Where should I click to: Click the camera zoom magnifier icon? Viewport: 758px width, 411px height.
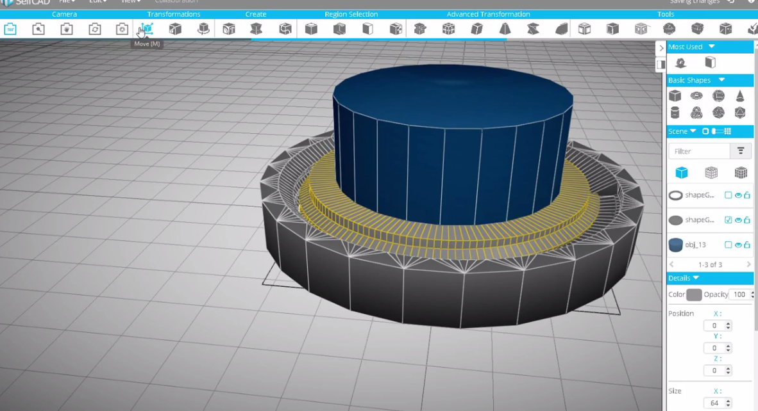click(38, 29)
